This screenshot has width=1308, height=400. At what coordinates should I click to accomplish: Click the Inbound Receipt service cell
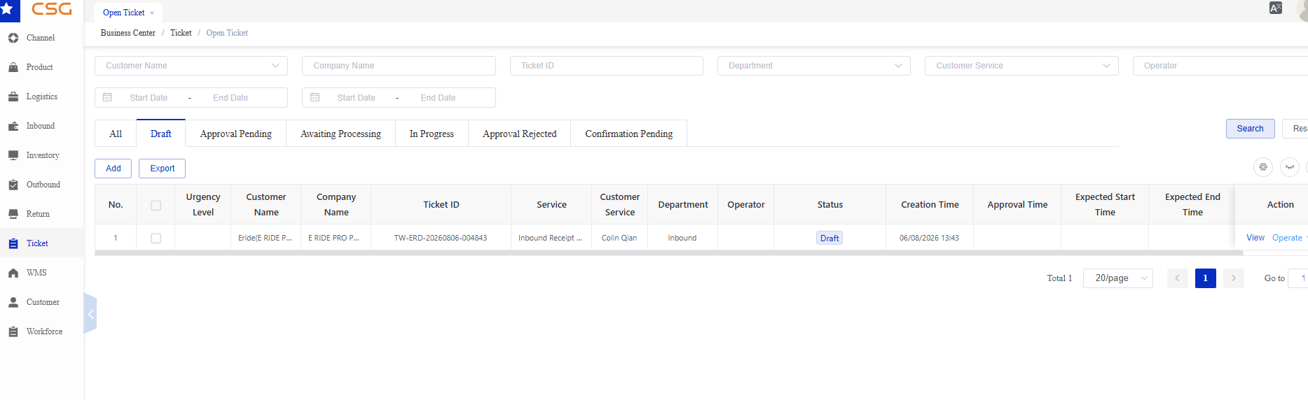pos(551,238)
